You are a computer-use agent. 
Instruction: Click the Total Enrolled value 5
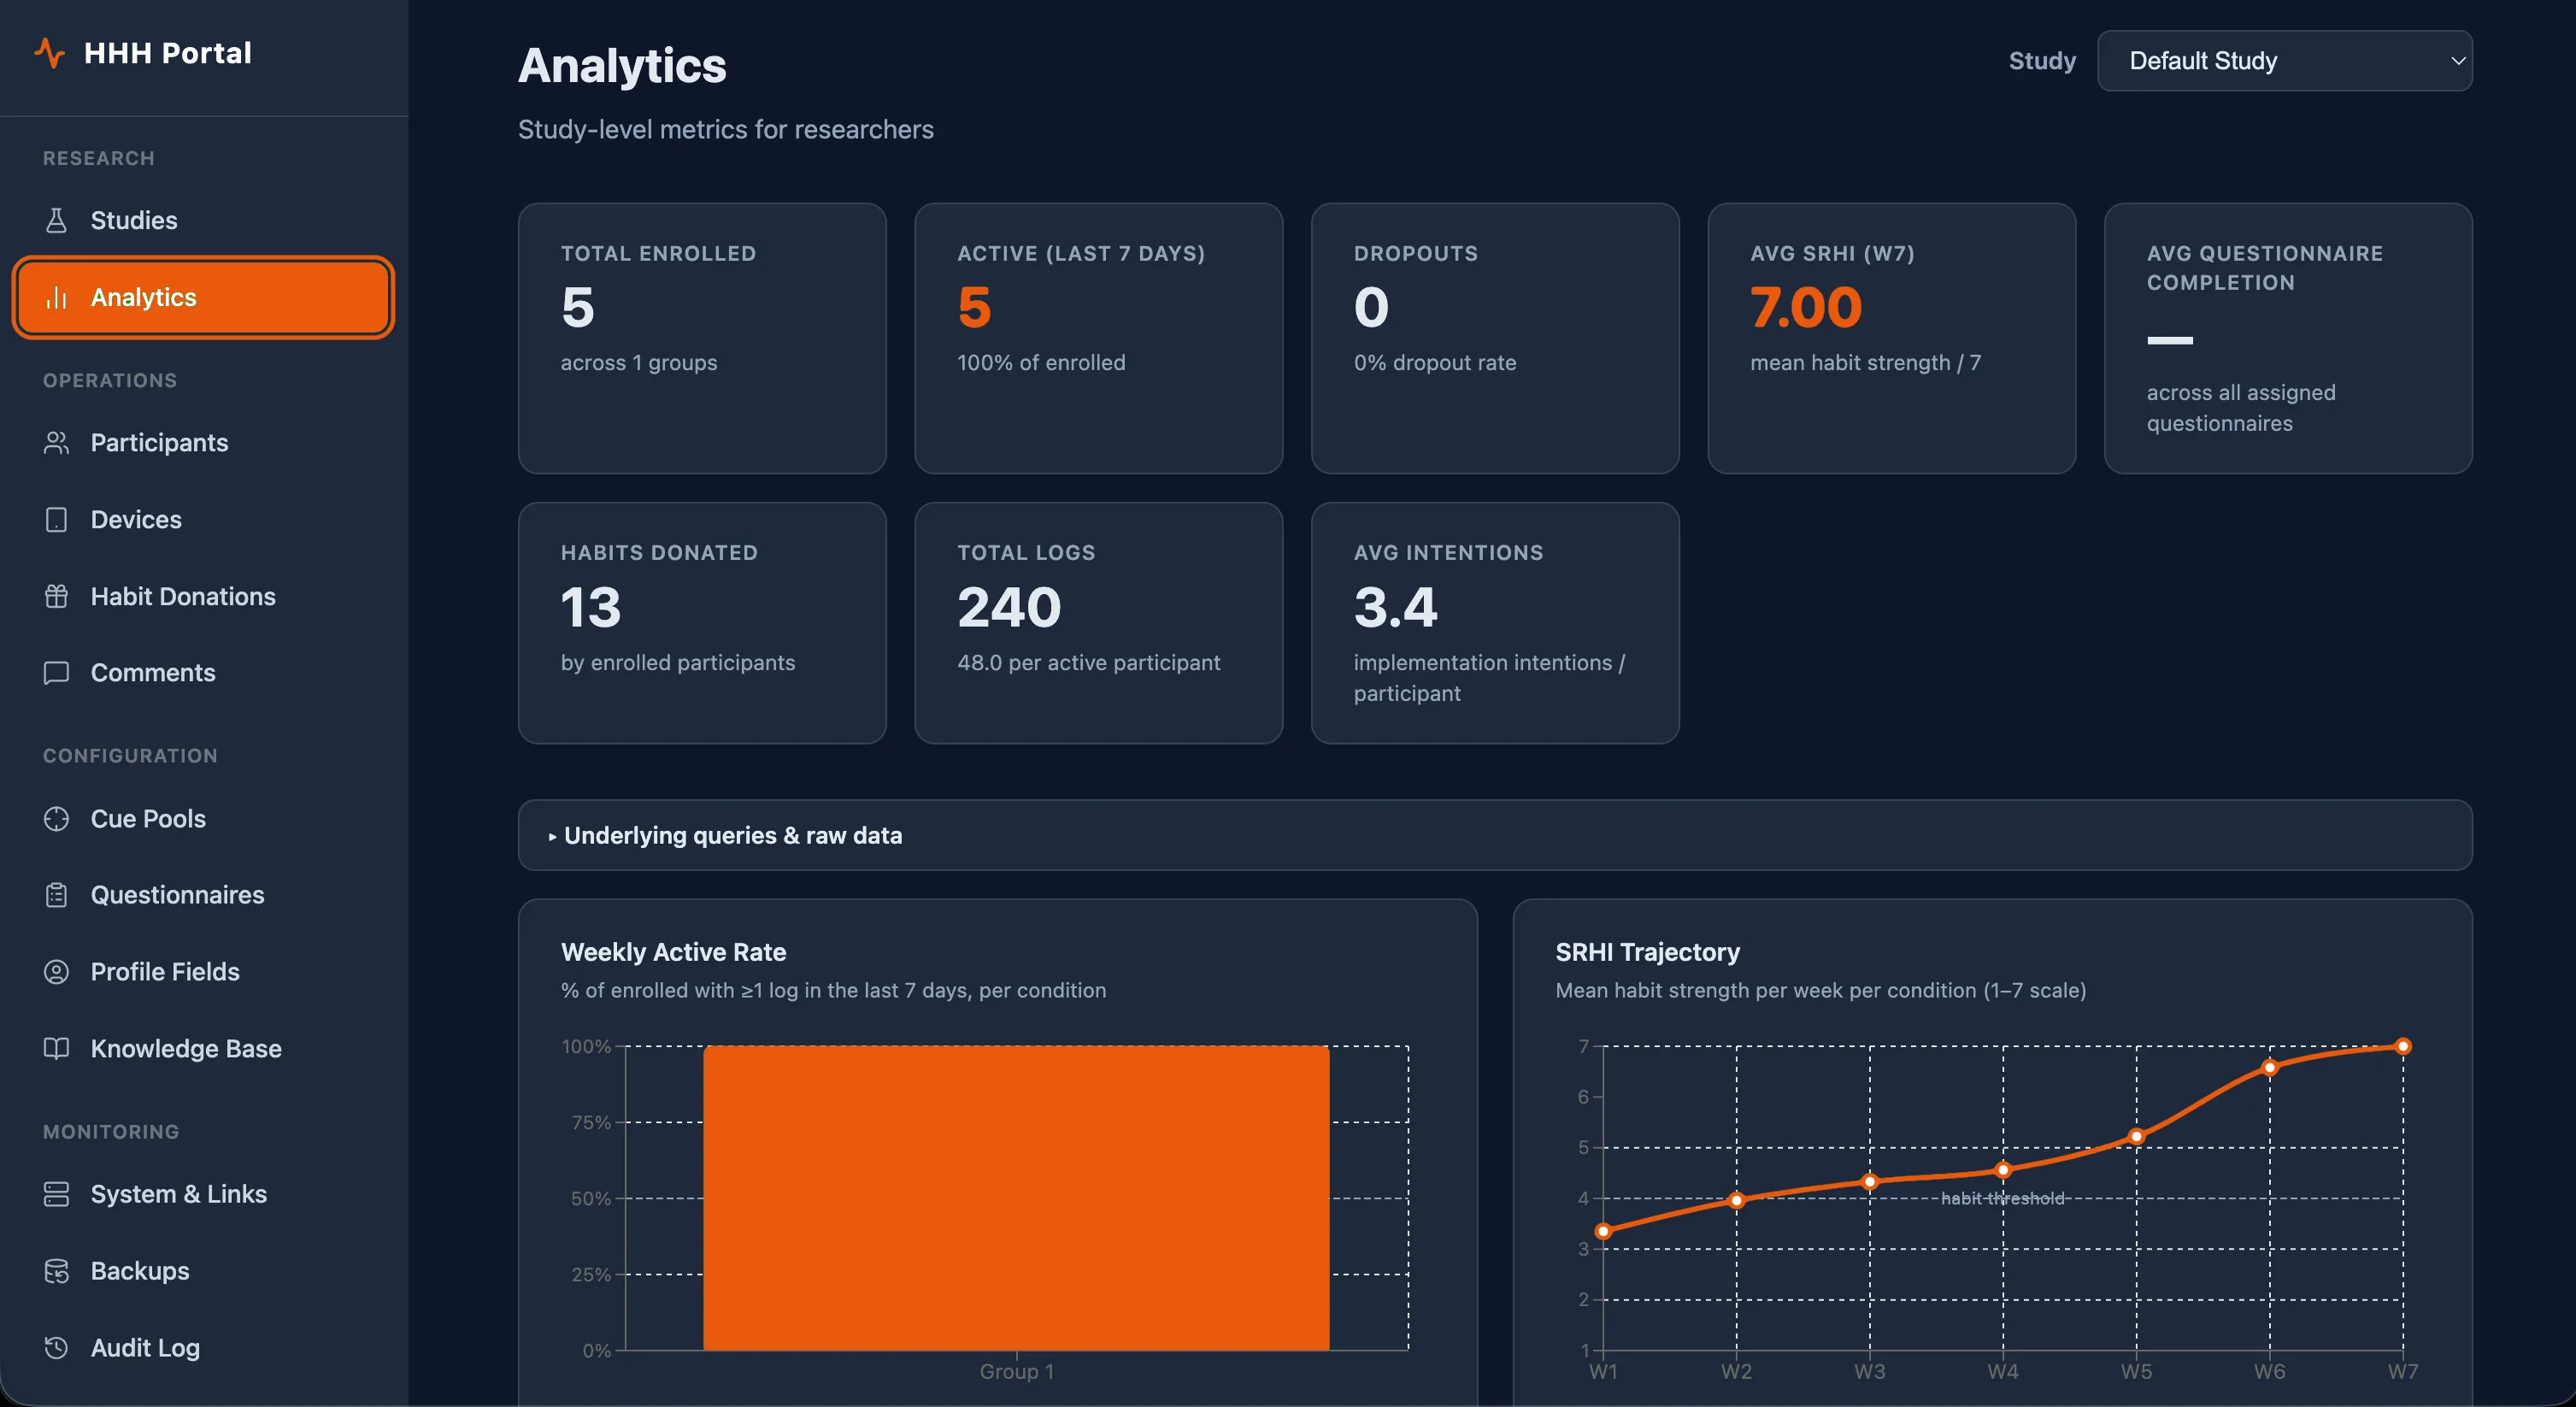[578, 307]
